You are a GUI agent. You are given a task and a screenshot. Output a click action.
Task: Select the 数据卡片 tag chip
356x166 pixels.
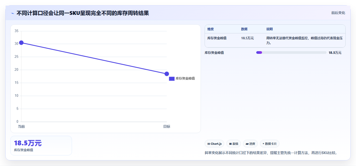tap(269, 144)
